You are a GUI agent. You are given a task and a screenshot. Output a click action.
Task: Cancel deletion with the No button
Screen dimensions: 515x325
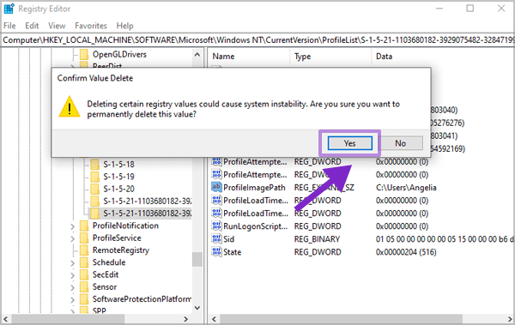pos(400,143)
